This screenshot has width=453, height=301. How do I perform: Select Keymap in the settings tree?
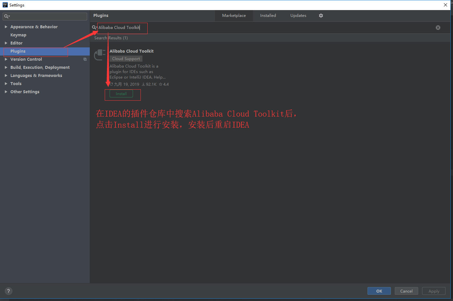18,35
